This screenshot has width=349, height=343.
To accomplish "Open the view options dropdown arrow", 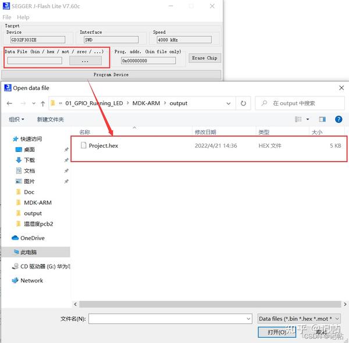I will [308, 119].
